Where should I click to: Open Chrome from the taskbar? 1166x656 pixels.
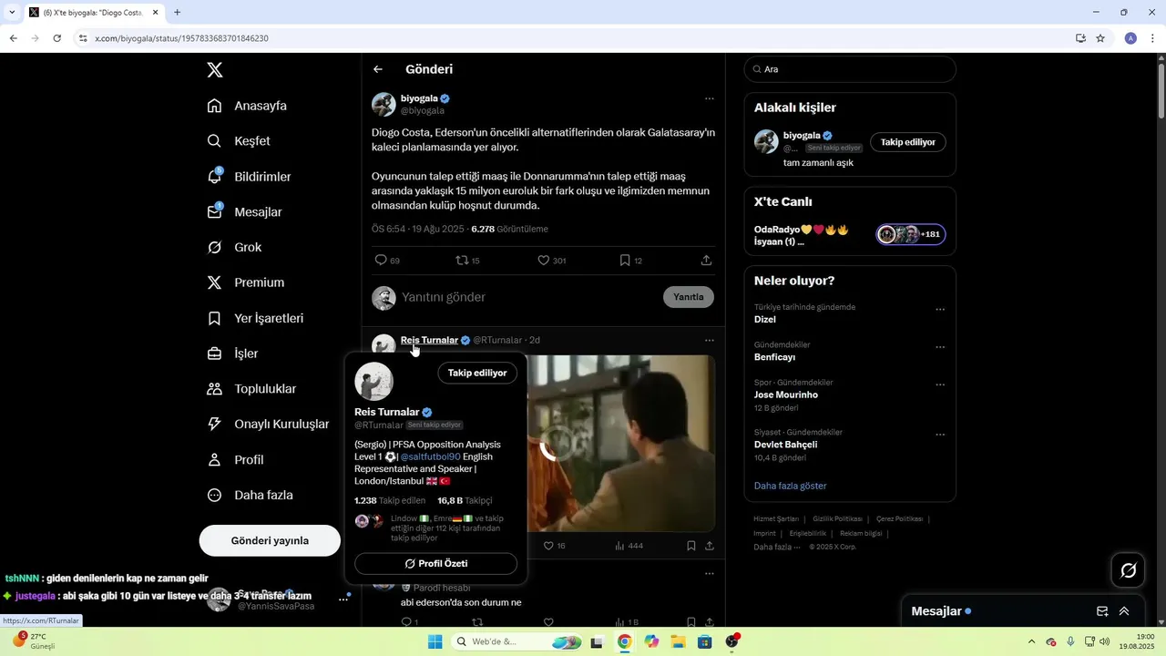(624, 641)
